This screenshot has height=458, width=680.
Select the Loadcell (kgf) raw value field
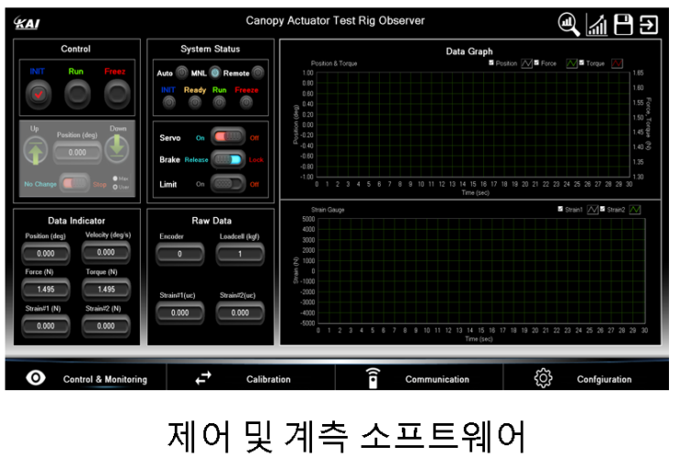point(240,254)
